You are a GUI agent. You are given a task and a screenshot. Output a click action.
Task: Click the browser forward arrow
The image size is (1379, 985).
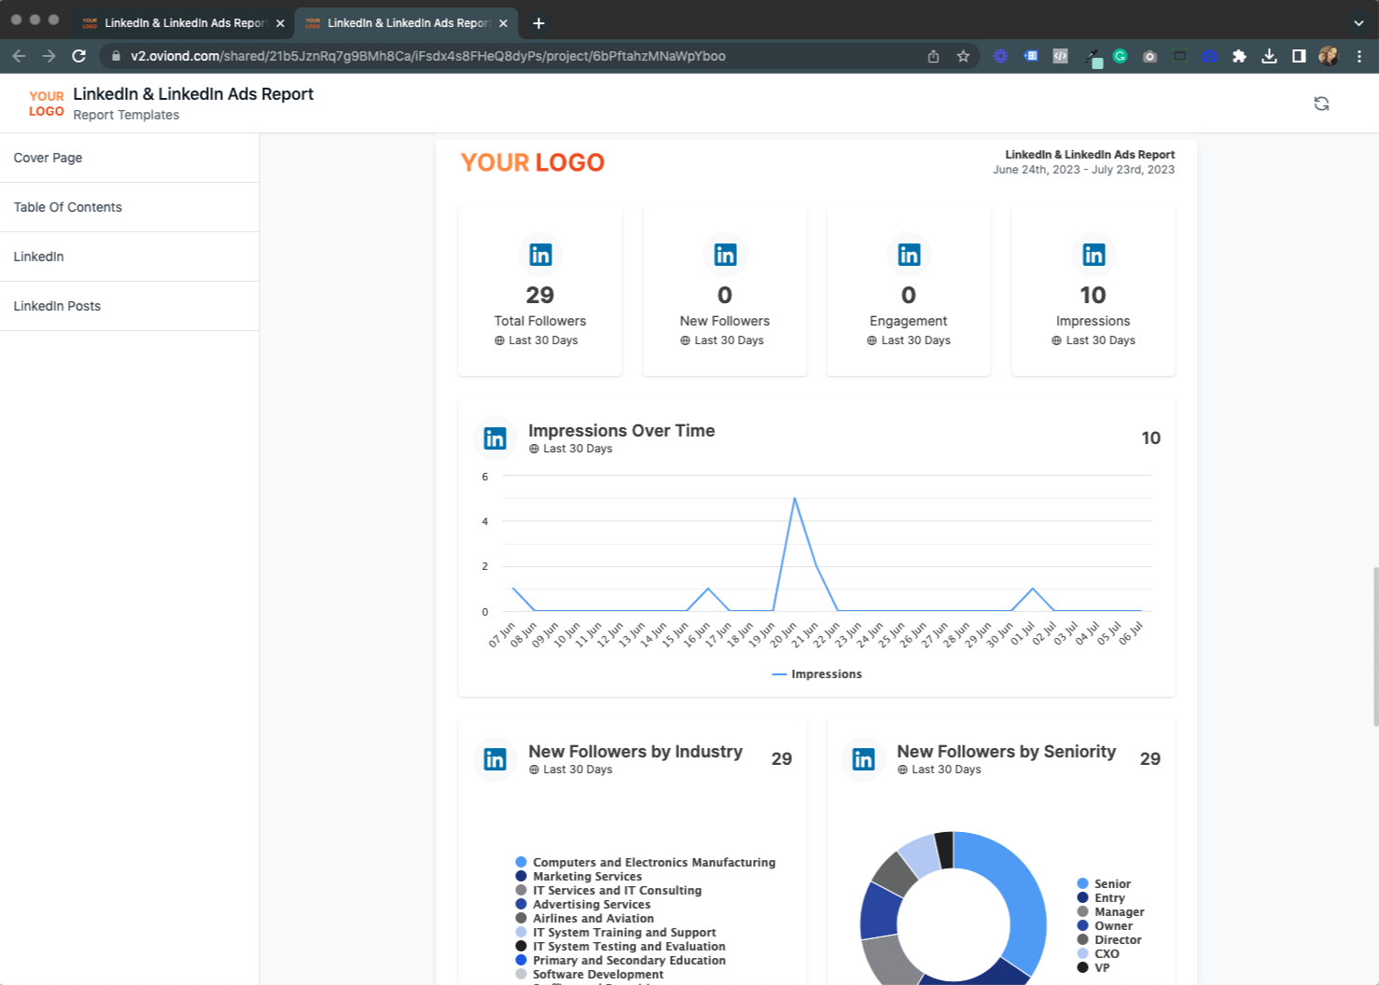point(49,56)
